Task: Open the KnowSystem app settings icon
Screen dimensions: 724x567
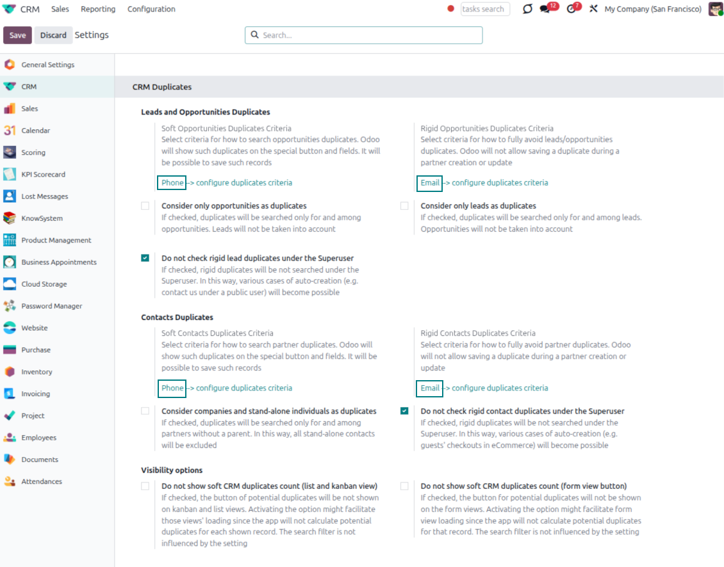Action: pyautogui.click(x=10, y=218)
